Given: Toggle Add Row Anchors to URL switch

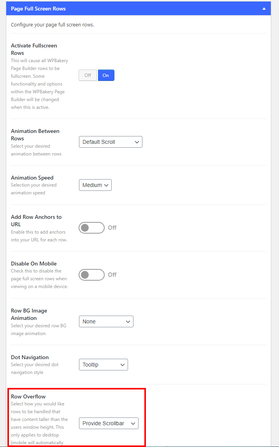Looking at the screenshot, I should 91,228.
